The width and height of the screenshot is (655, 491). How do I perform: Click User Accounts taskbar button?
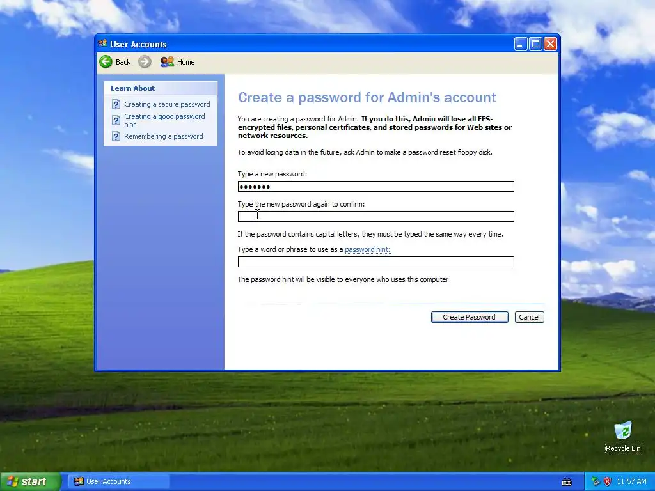click(x=119, y=482)
